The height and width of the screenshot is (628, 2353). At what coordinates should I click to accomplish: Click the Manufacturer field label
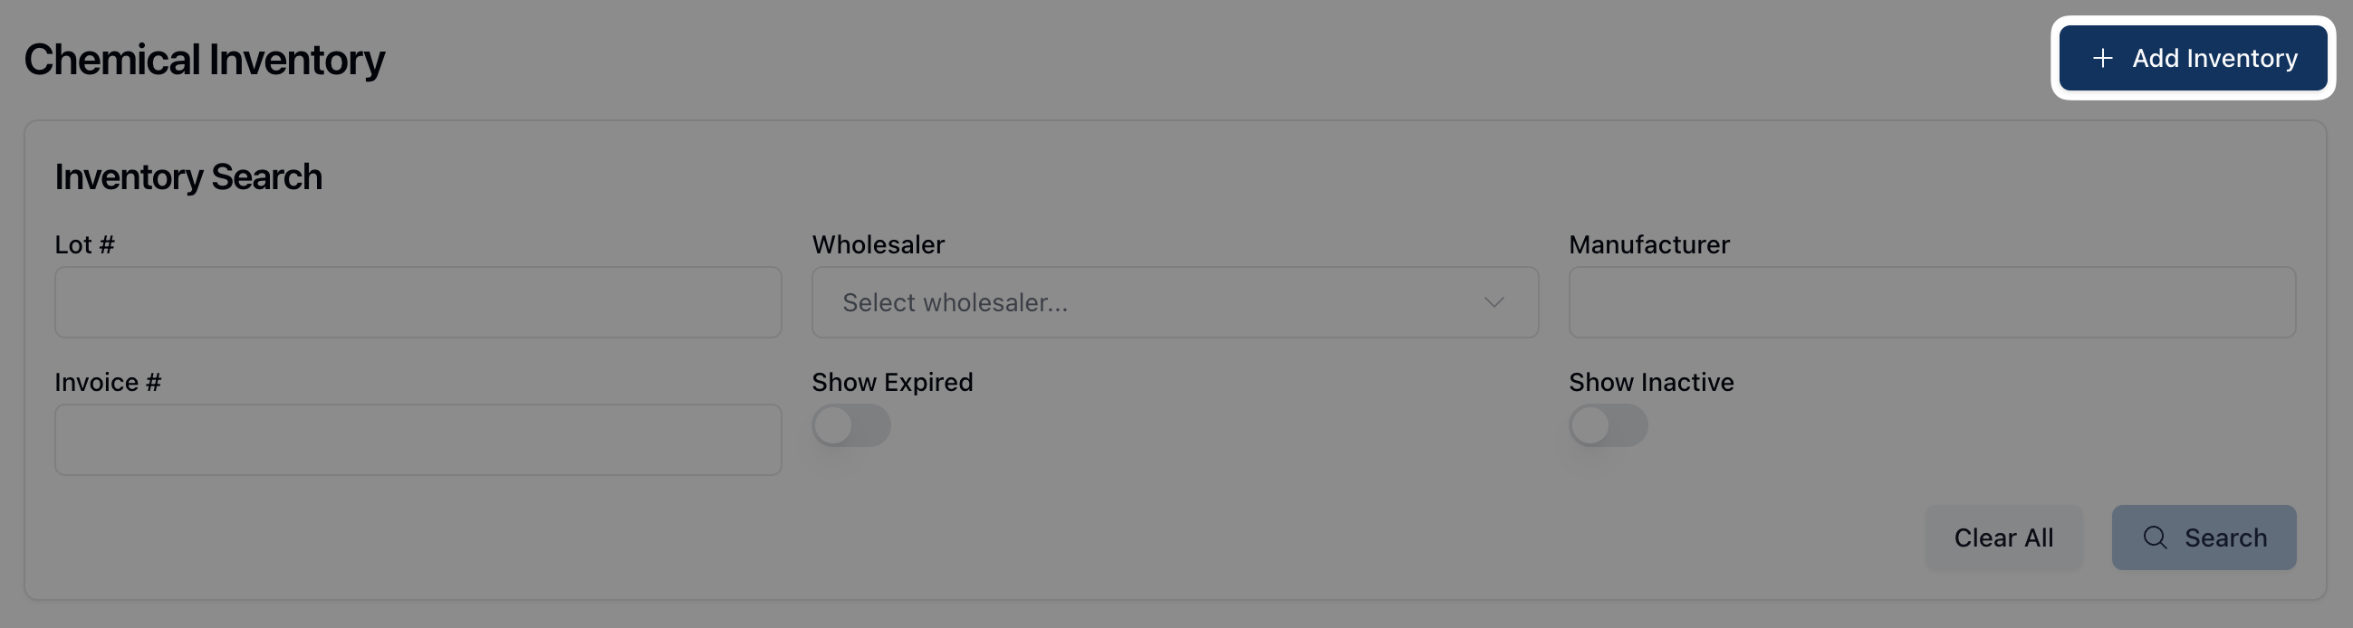pos(1648,244)
